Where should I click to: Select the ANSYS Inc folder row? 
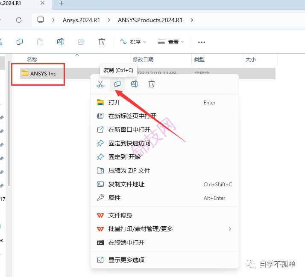pos(148,73)
